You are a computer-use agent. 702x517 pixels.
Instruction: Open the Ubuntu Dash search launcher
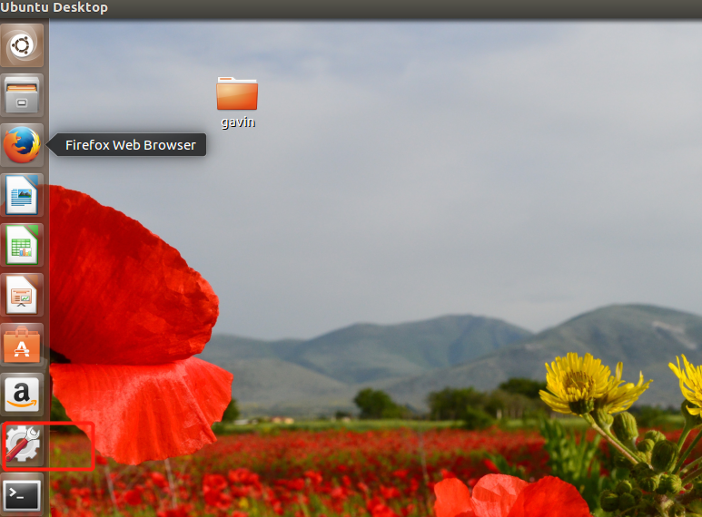(22, 45)
